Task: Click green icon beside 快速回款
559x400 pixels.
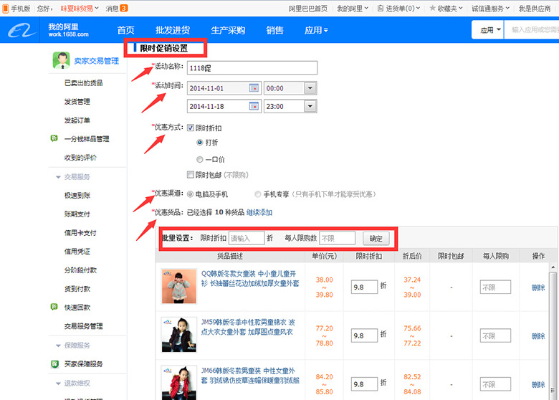Action: coord(54,307)
